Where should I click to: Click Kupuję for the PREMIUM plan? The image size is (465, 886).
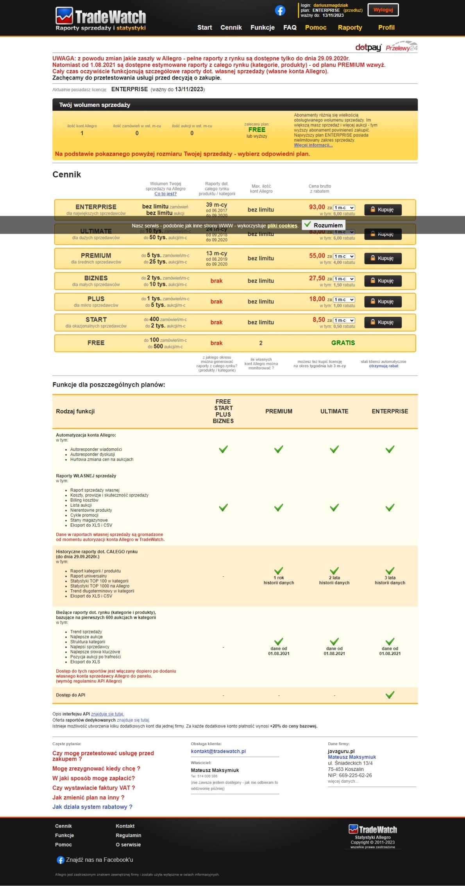(383, 258)
